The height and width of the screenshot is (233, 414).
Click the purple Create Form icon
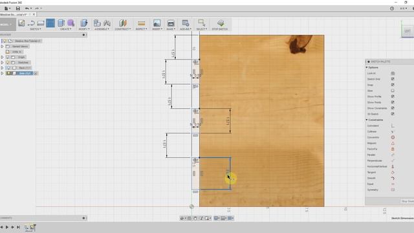click(71, 23)
